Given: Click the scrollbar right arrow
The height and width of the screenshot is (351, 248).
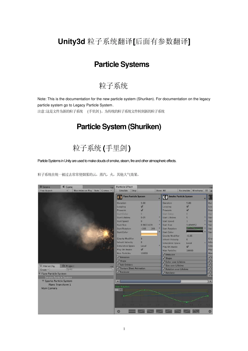Looking at the screenshot, I should click(x=211, y=281).
